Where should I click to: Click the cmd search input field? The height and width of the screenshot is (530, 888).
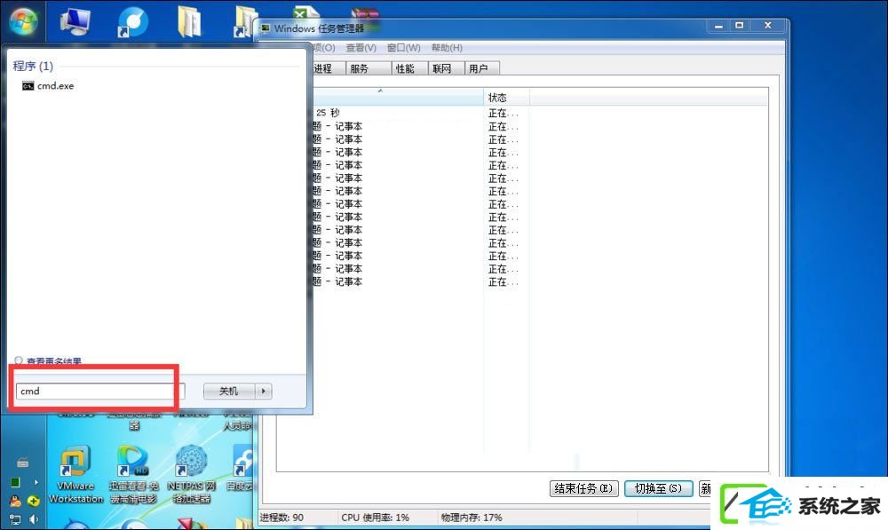(x=99, y=392)
